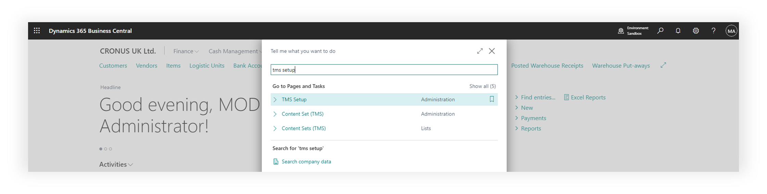Open the notifications bell
767x194 pixels.
tap(678, 31)
